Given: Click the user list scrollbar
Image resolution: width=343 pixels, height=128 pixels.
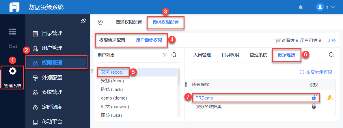Looking at the screenshot, I should 179,75.
